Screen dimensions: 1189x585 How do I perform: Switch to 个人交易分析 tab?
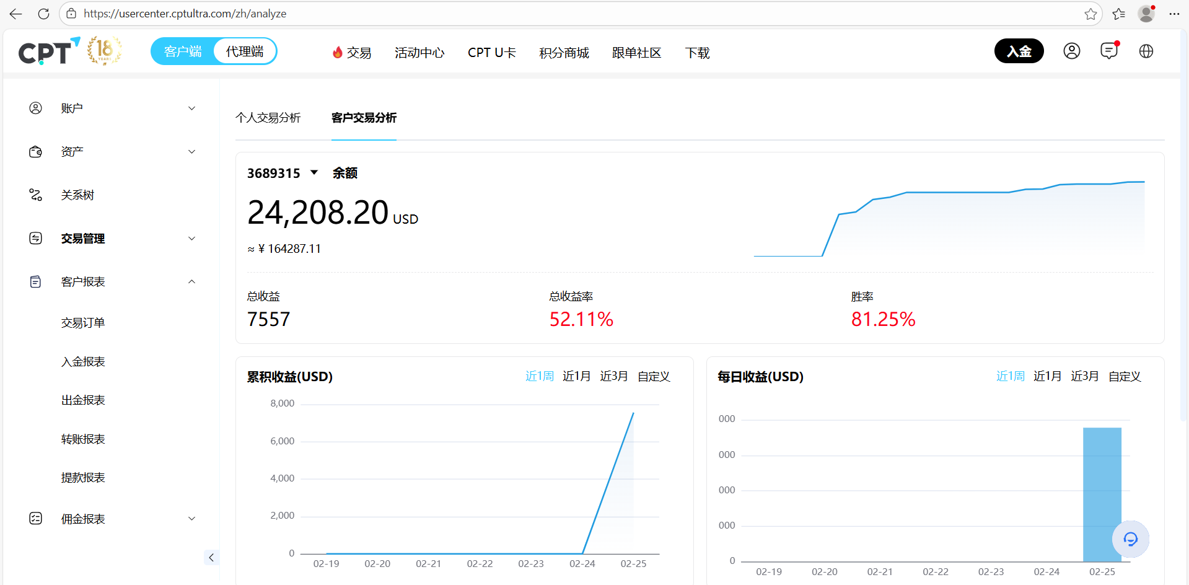point(268,118)
